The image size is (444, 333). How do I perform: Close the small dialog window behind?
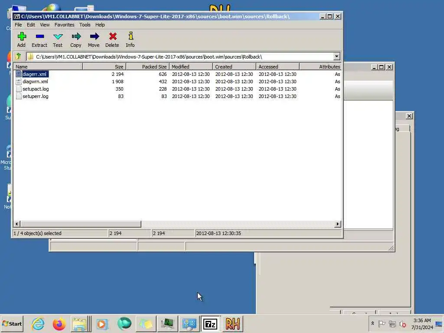409,116
